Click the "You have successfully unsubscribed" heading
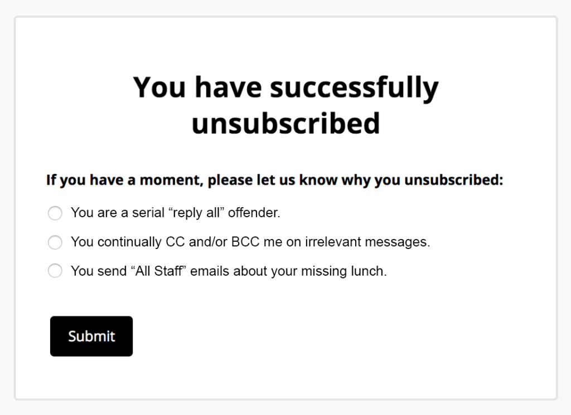Viewport: 571px width, 415px height. coord(286,105)
